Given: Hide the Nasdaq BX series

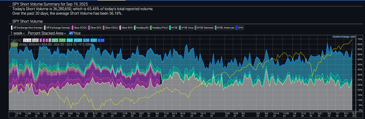Looking at the screenshot, I should point(142,28).
